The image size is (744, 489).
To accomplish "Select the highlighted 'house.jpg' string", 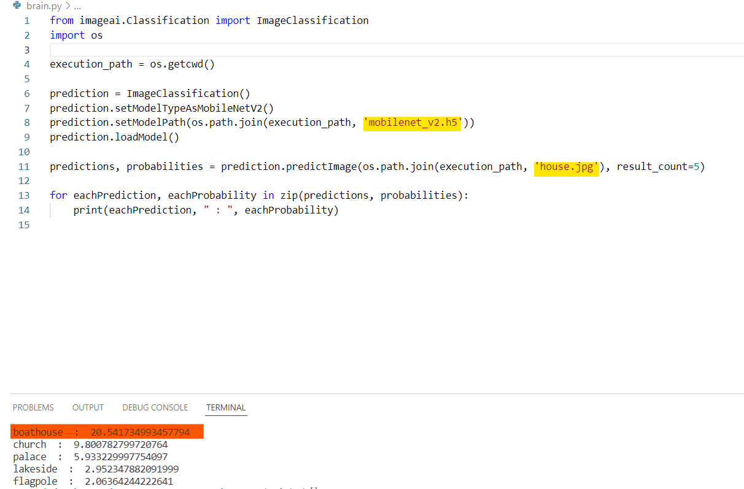I will coord(566,166).
